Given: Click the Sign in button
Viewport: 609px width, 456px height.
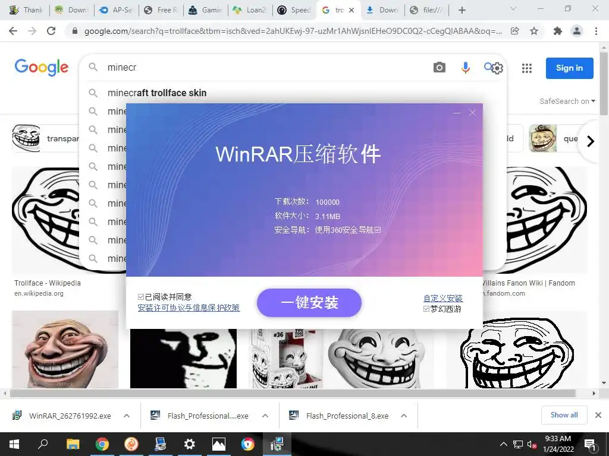Looking at the screenshot, I should [569, 68].
